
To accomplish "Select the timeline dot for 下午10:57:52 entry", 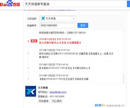I will pyautogui.click(x=28, y=53).
